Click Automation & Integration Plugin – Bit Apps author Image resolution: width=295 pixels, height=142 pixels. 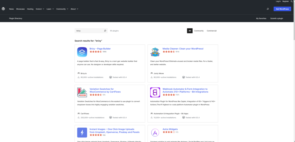[171, 113]
